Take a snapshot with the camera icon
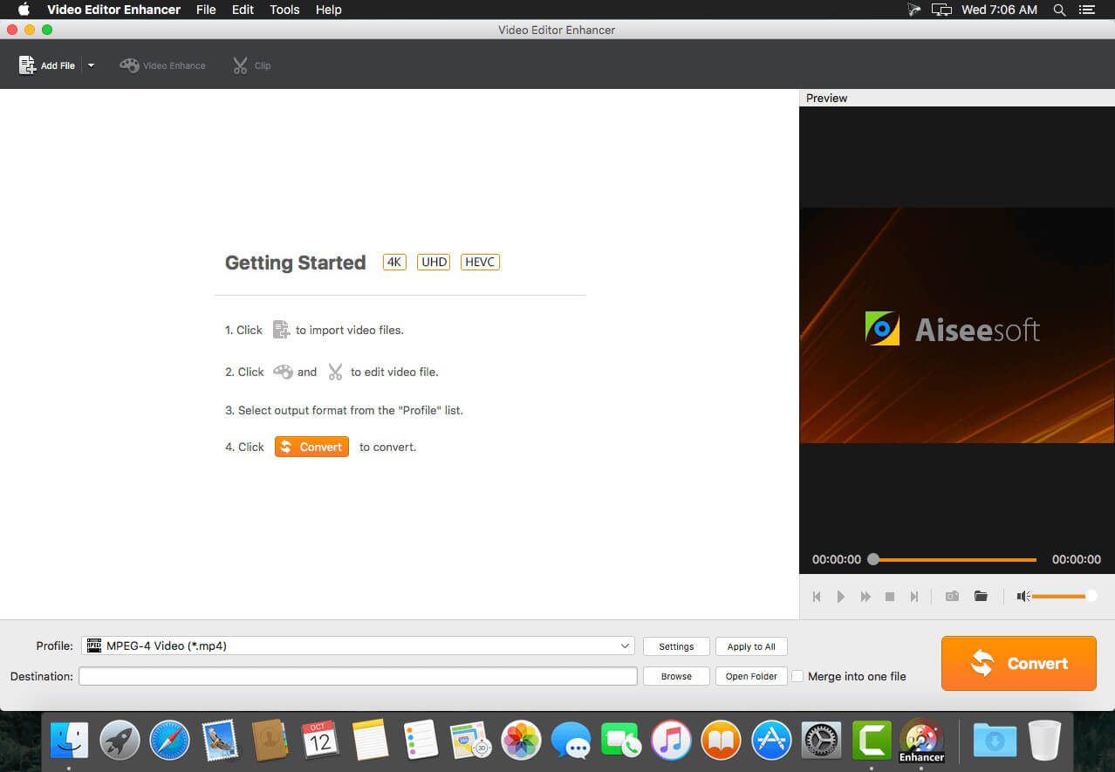This screenshot has height=772, width=1115. pyautogui.click(x=953, y=597)
